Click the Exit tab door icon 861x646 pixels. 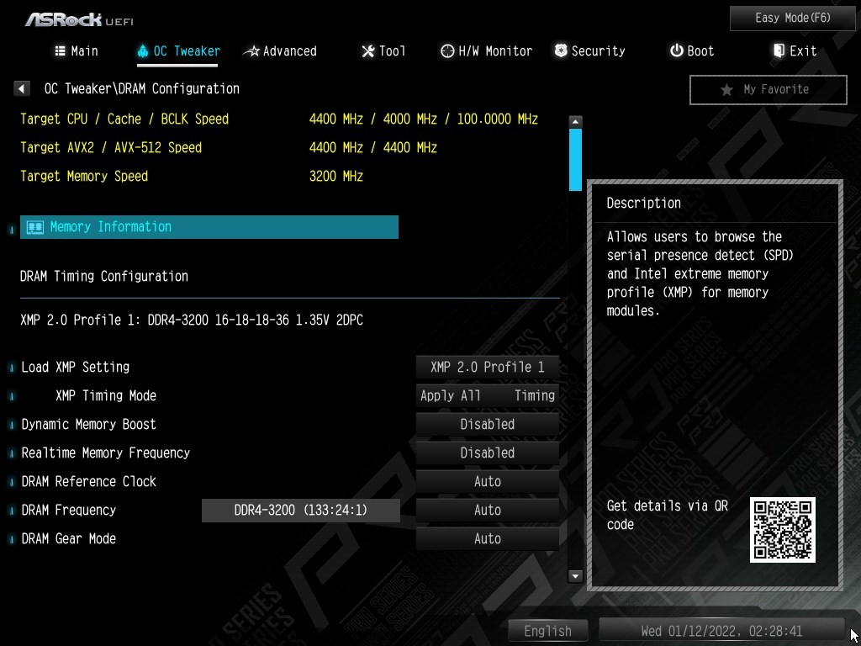(x=779, y=51)
